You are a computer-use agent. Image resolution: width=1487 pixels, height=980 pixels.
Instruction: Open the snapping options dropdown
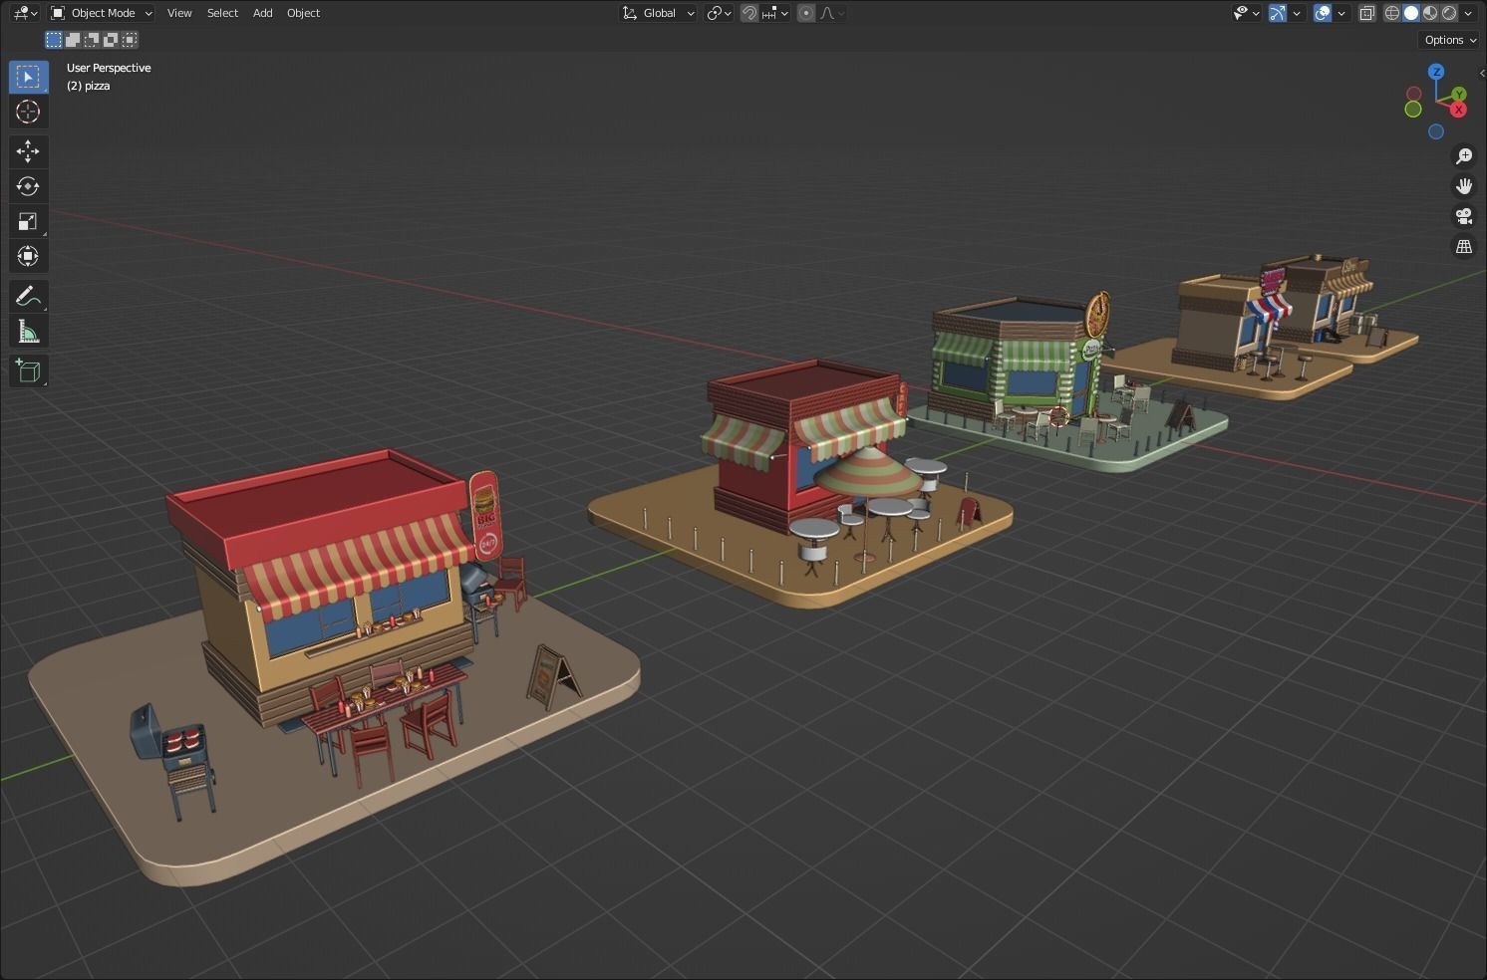[x=775, y=13]
